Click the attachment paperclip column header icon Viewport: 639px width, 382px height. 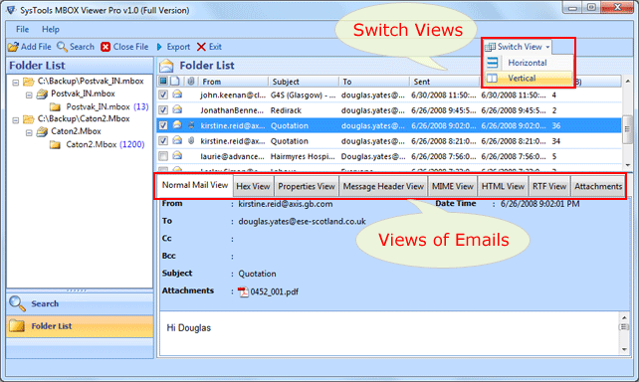[x=191, y=81]
